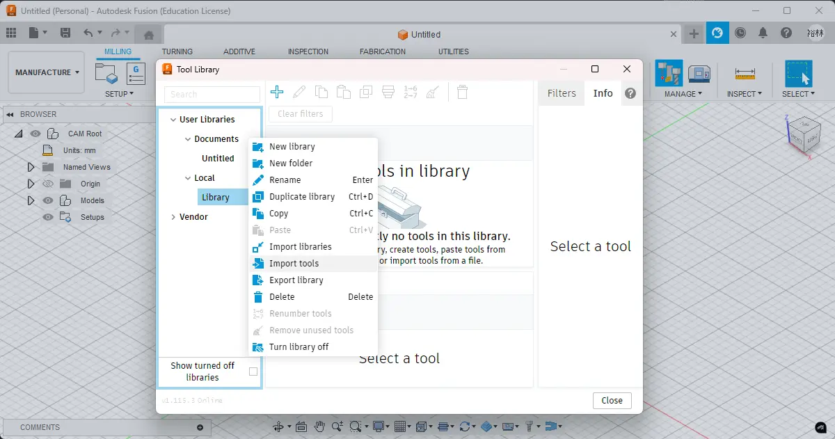Open the user profile avatar

click(816, 33)
